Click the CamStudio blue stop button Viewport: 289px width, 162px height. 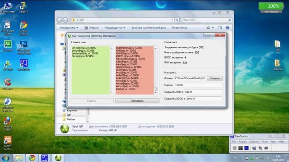[247, 148]
